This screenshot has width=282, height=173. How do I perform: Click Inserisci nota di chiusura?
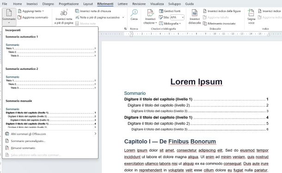(x=93, y=11)
